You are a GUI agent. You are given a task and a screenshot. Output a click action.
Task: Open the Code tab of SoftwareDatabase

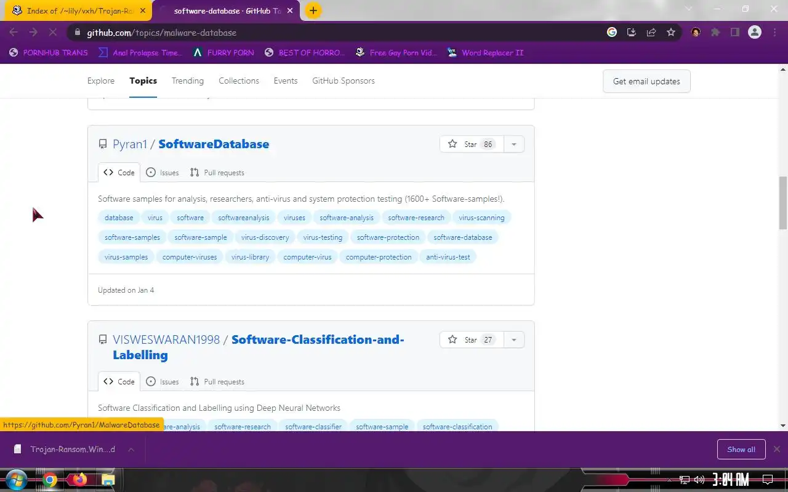coord(119,173)
